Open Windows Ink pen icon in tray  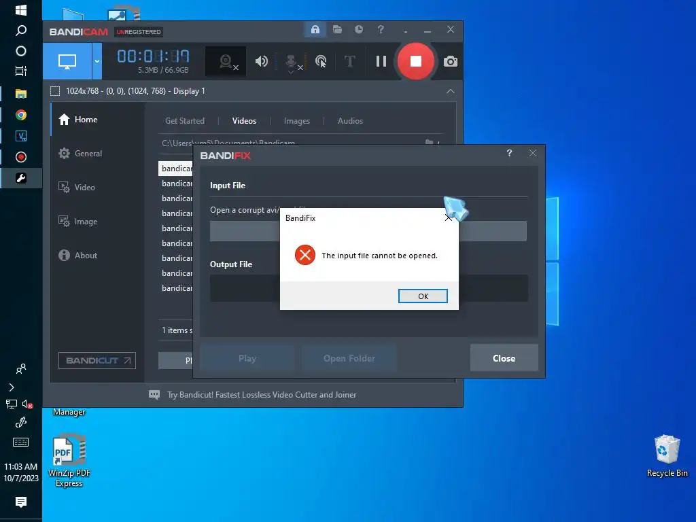click(x=21, y=422)
